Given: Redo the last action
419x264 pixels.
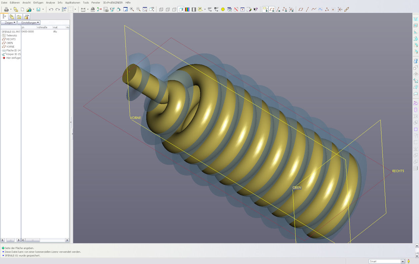Looking at the screenshot, I should click(x=57, y=9).
